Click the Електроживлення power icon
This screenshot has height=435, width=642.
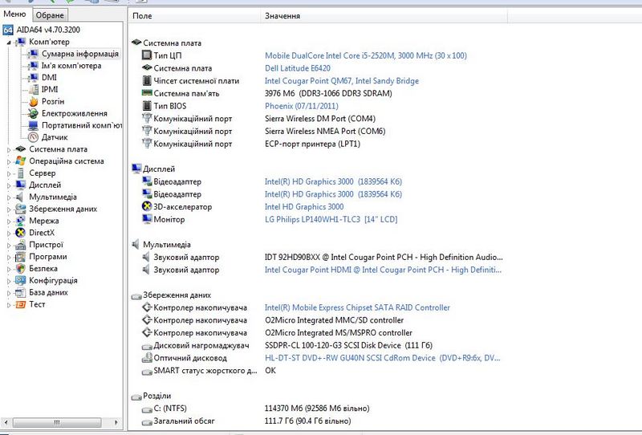pyautogui.click(x=33, y=114)
